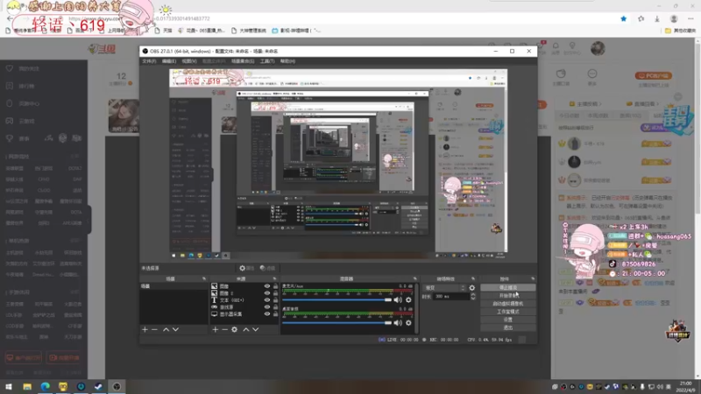This screenshot has height=394, width=701.
Task: Pop out the Sources dock panel icon
Action: click(275, 278)
